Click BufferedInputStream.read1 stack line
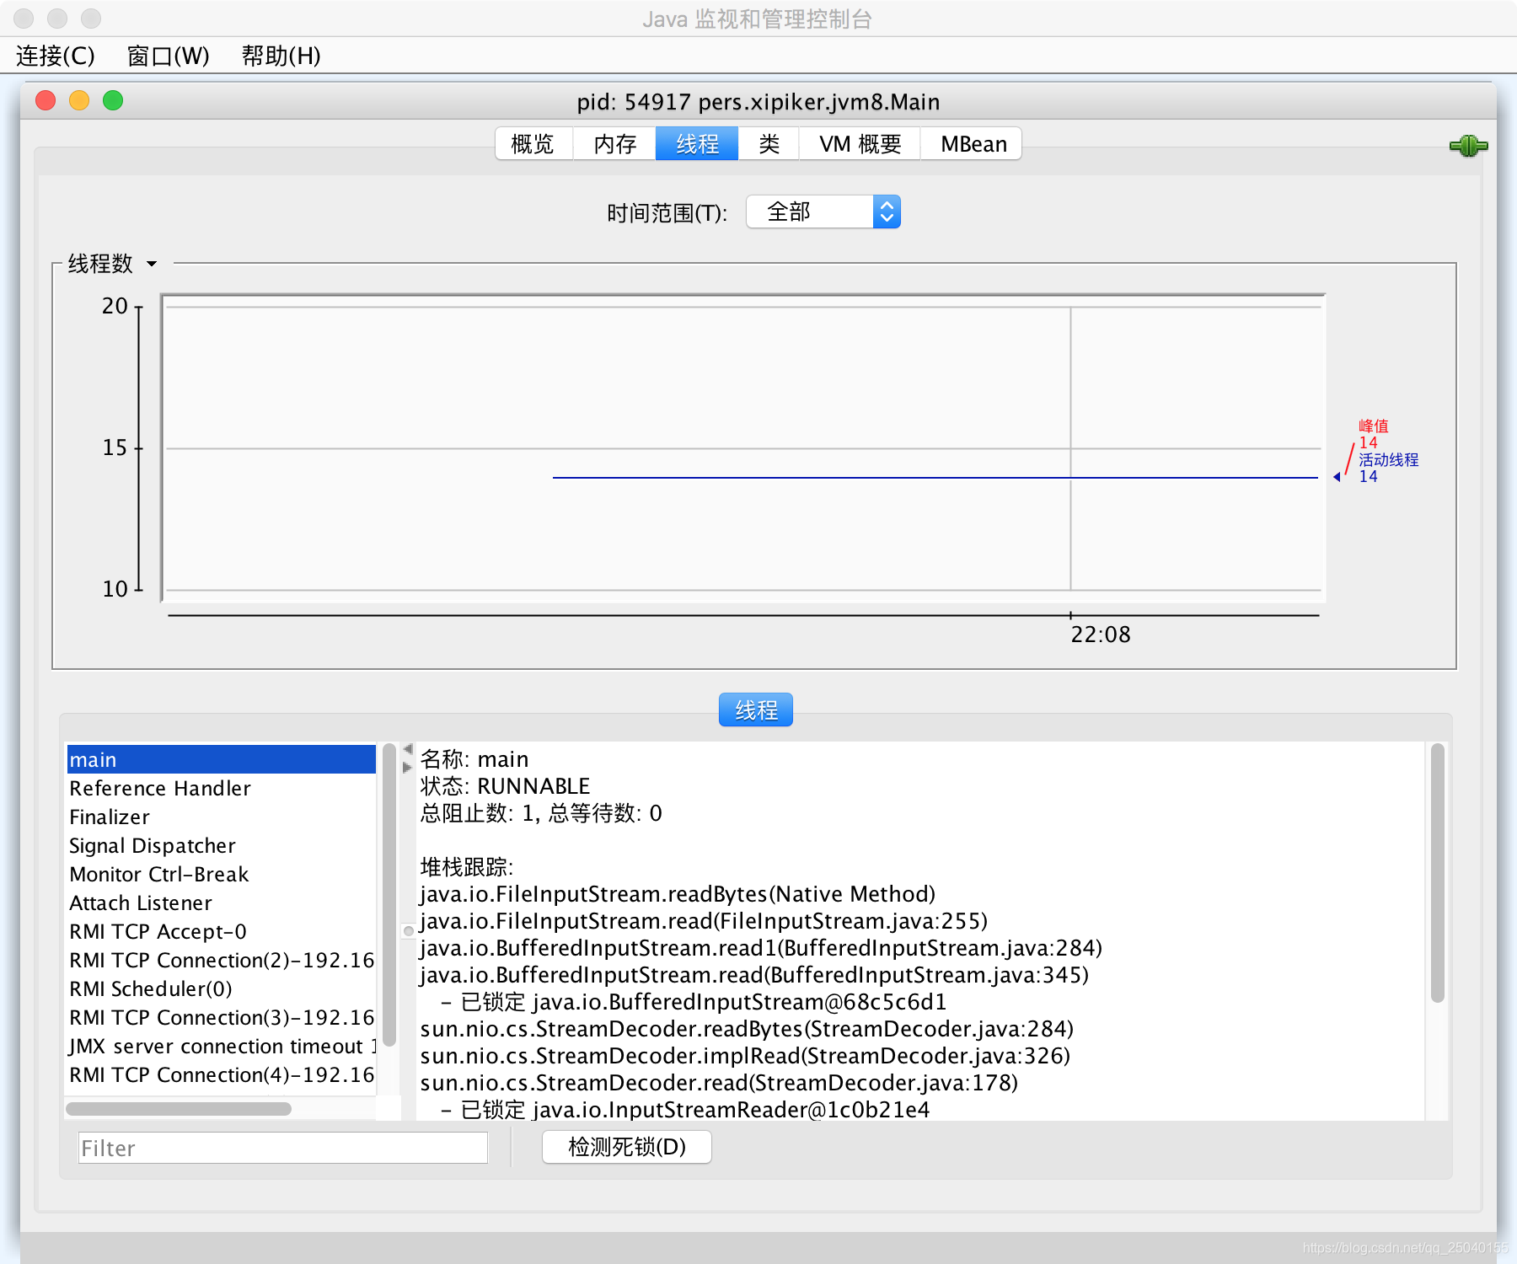Screen dimensions: 1517x1264 coord(761,948)
